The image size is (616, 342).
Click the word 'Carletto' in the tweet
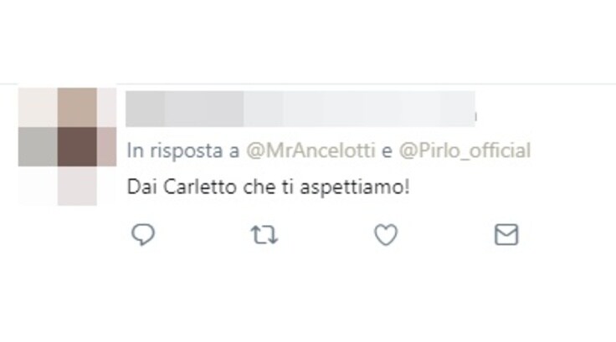coord(199,187)
